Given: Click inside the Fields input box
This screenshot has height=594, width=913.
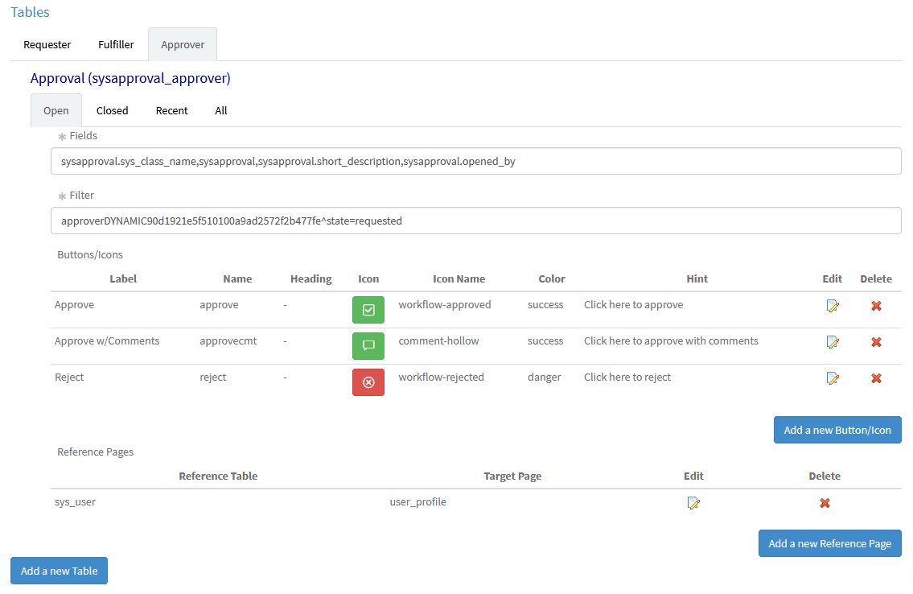Looking at the screenshot, I should (x=476, y=161).
